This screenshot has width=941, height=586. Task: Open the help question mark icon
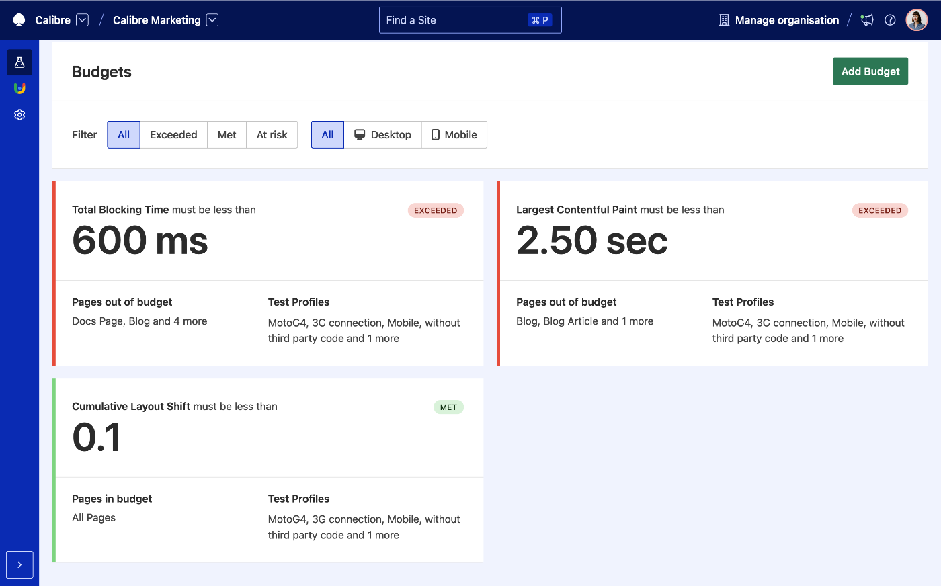890,20
